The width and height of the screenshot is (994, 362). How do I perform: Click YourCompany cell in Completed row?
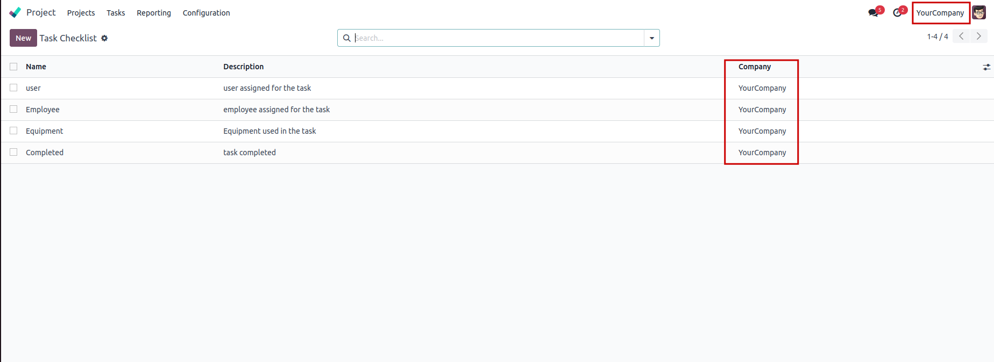point(762,153)
